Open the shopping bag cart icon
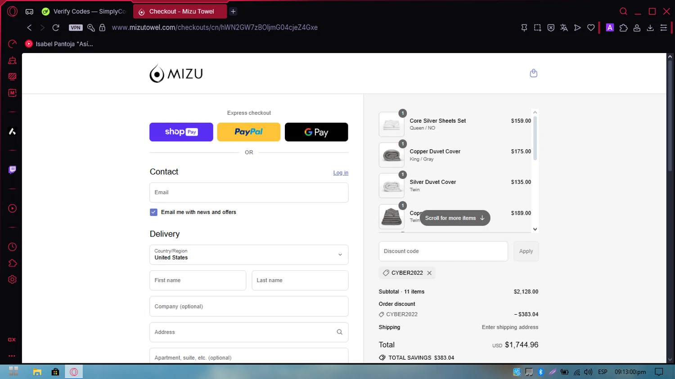The width and height of the screenshot is (675, 379). pos(533,73)
